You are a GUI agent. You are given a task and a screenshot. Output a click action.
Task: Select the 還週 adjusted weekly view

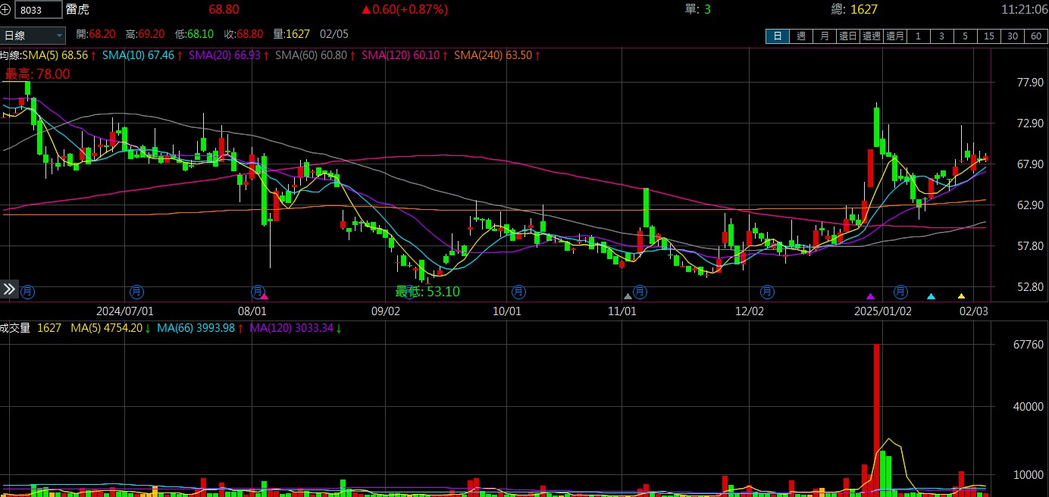[872, 36]
